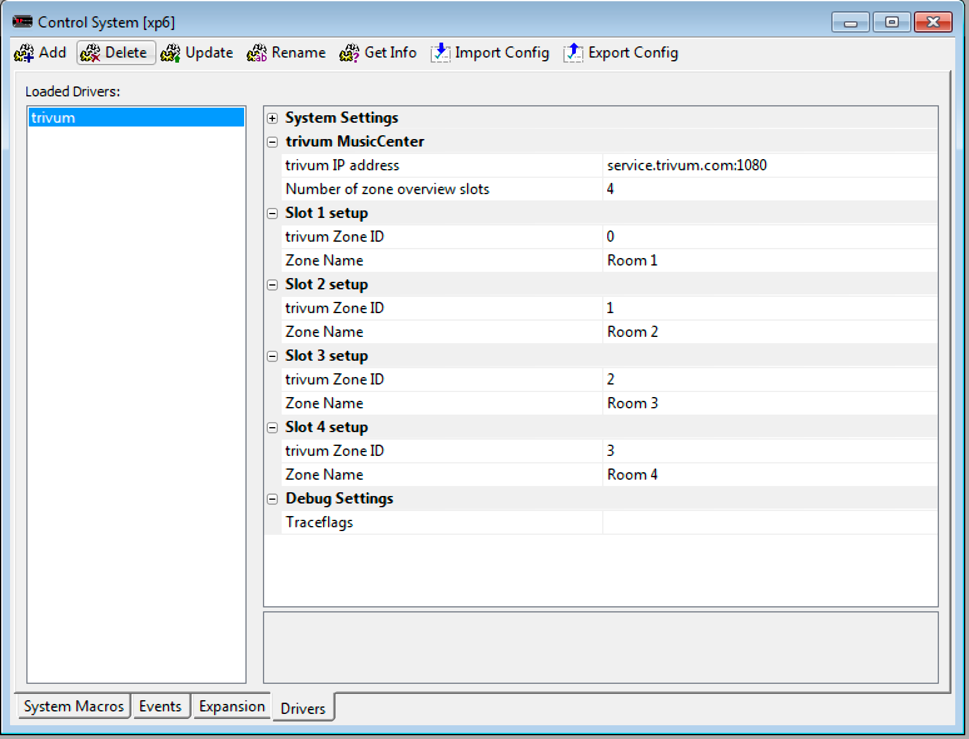Select the trivum IP address property label

(342, 165)
